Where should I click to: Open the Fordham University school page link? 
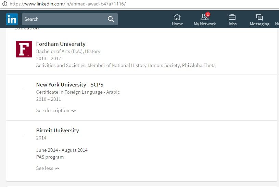(x=61, y=44)
